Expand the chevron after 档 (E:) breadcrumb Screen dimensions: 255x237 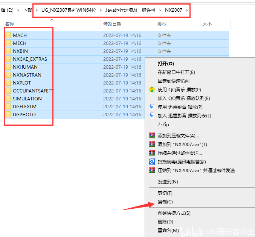click(x=18, y=10)
